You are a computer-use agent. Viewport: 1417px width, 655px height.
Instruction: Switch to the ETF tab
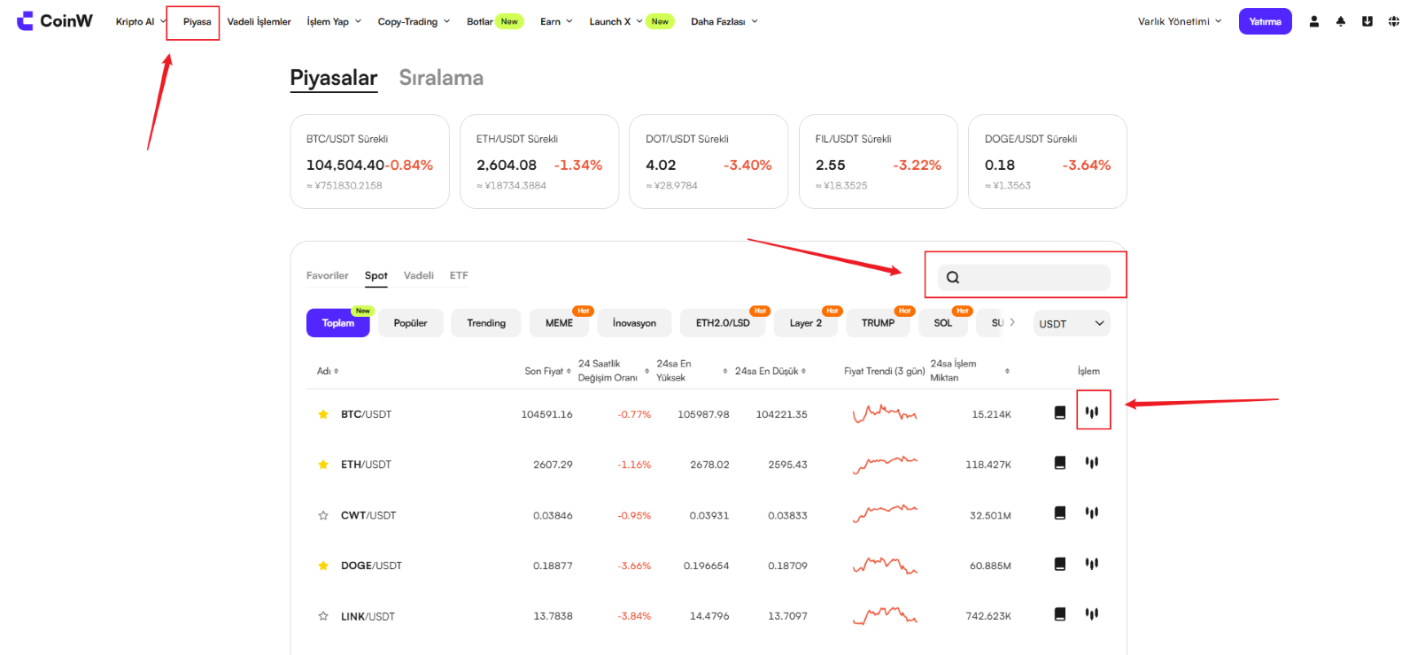459,275
